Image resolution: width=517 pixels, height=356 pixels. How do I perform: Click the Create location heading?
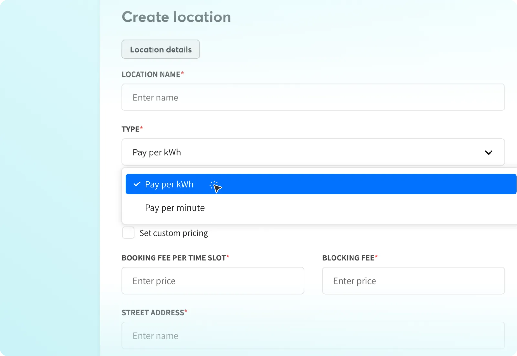tap(176, 17)
